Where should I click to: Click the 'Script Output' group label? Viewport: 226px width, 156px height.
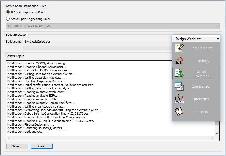click(x=15, y=56)
